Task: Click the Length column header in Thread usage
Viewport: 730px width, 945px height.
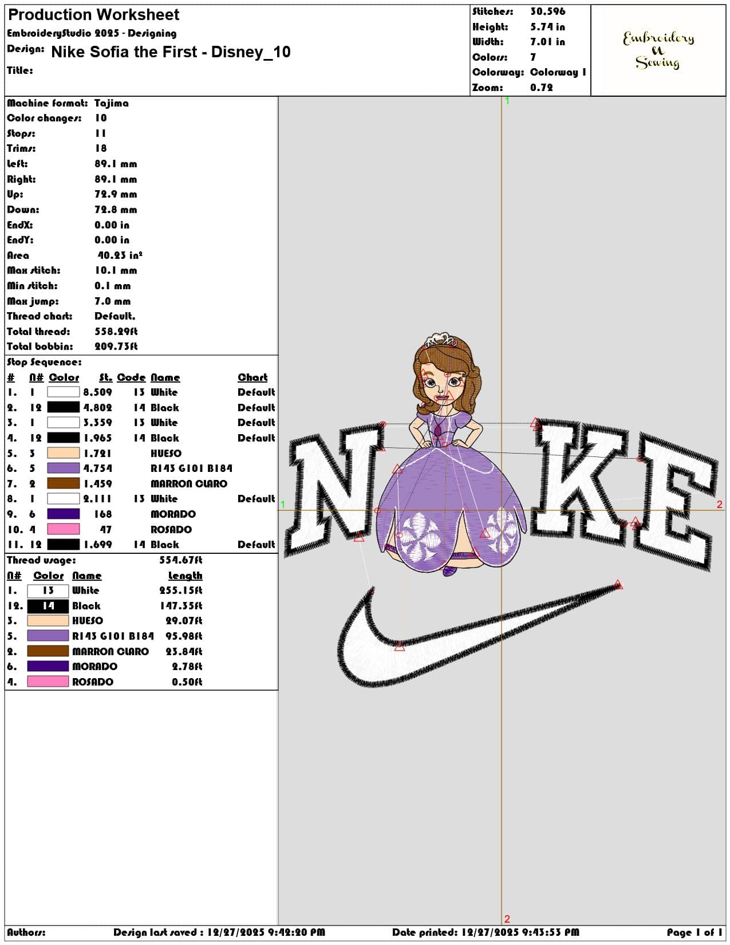Action: (185, 576)
